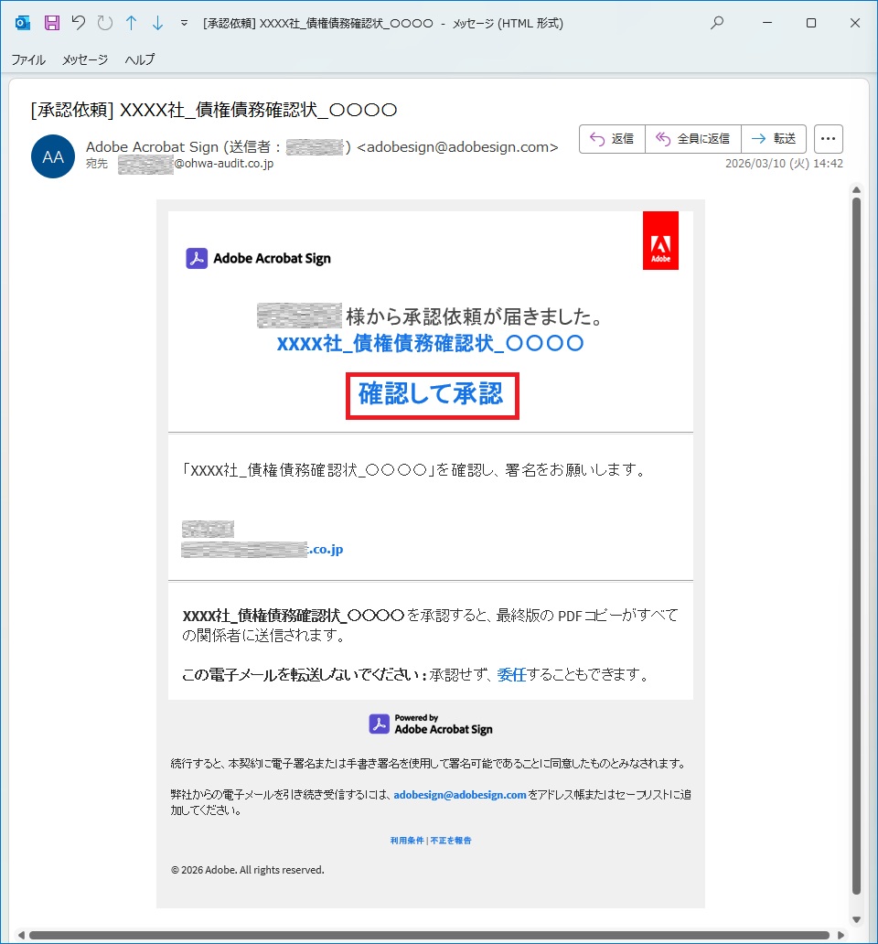Click the 返信 reply button

point(612,139)
